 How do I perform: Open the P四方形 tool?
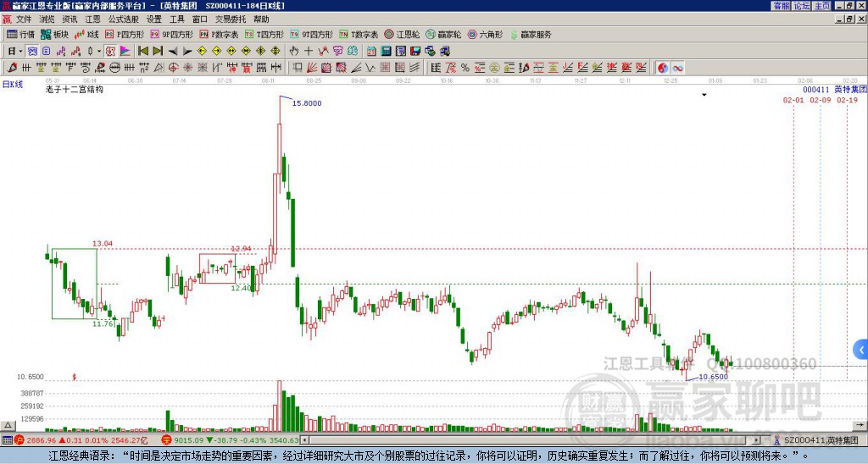click(125, 34)
